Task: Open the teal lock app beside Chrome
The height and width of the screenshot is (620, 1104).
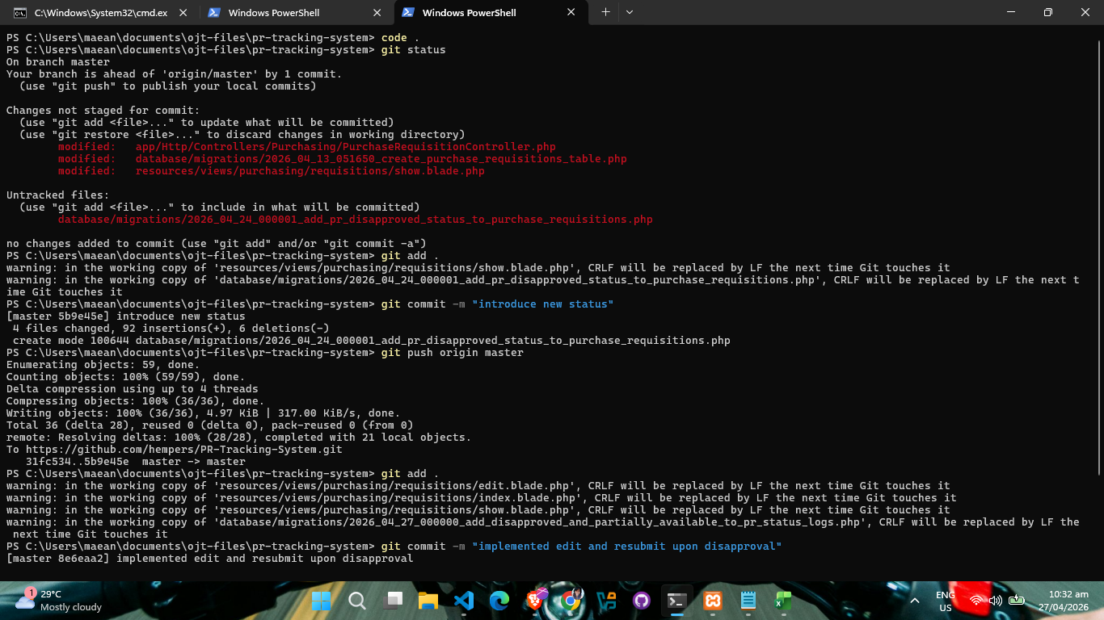Action: [606, 601]
